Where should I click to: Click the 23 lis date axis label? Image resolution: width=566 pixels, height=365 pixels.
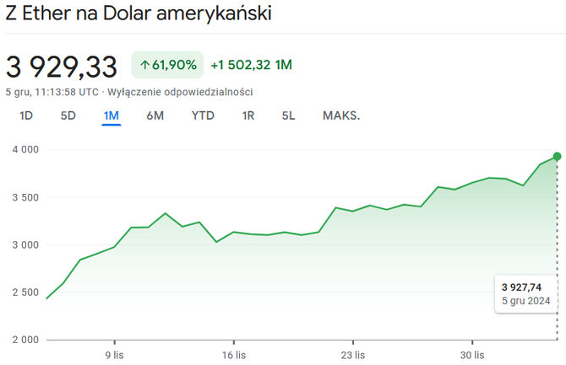(353, 355)
